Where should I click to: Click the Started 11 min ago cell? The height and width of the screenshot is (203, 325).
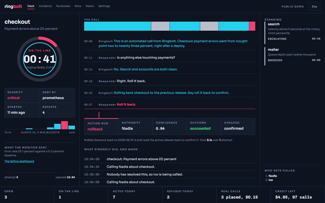click(22, 110)
